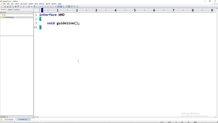
Task: Toggle the Line Number toolbar icon
Action: (x=61, y=6)
